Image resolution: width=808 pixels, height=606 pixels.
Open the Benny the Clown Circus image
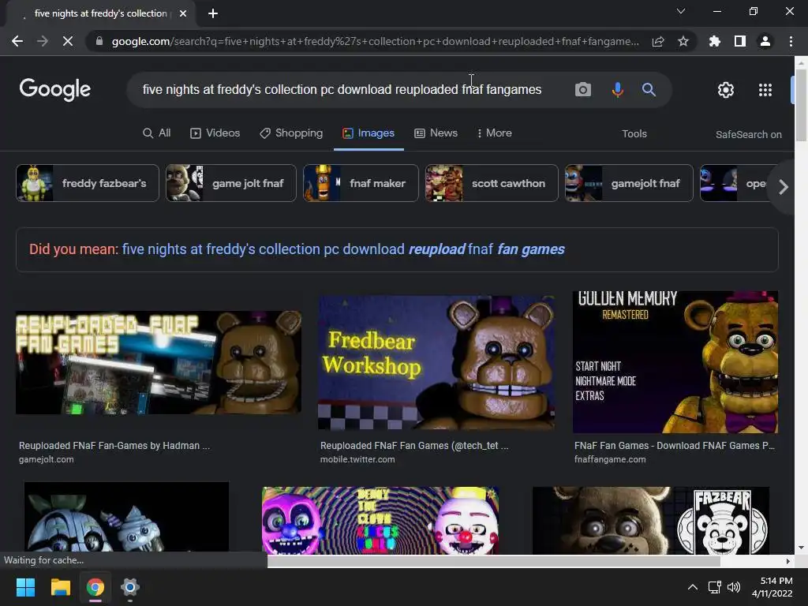click(x=380, y=521)
